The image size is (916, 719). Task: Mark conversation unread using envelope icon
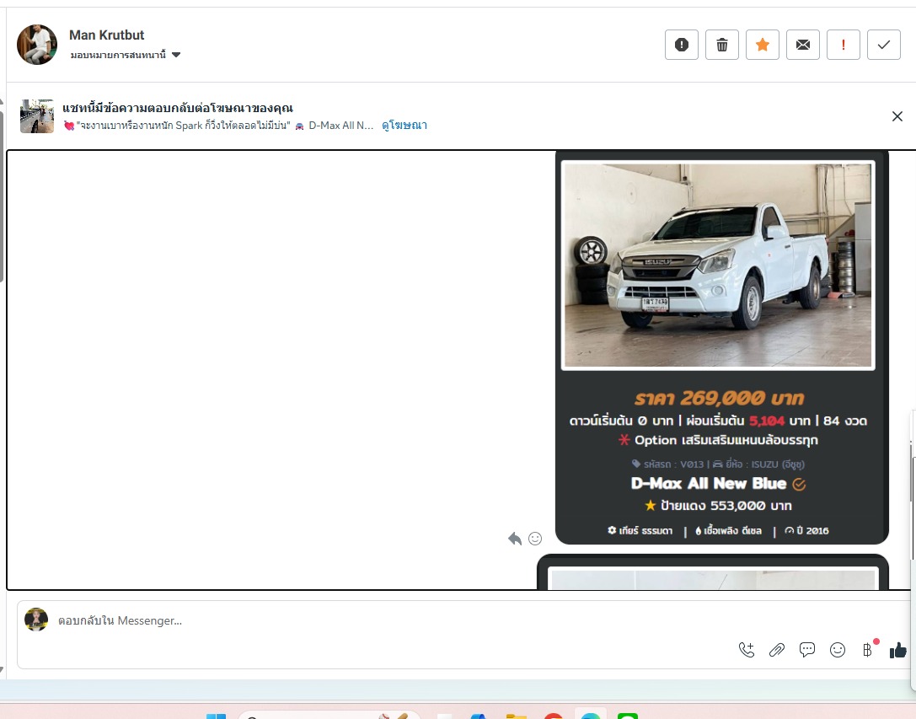[803, 45]
